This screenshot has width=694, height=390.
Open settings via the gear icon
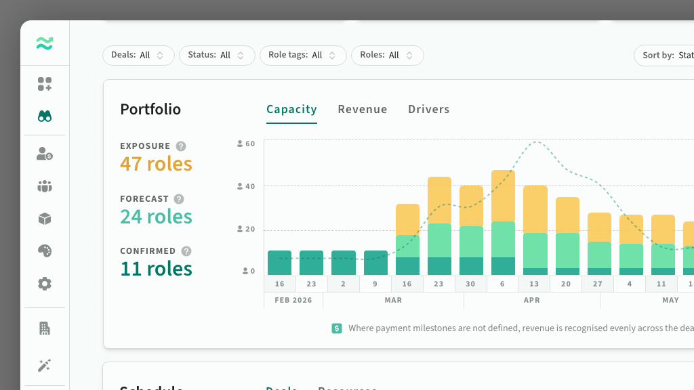pos(45,284)
